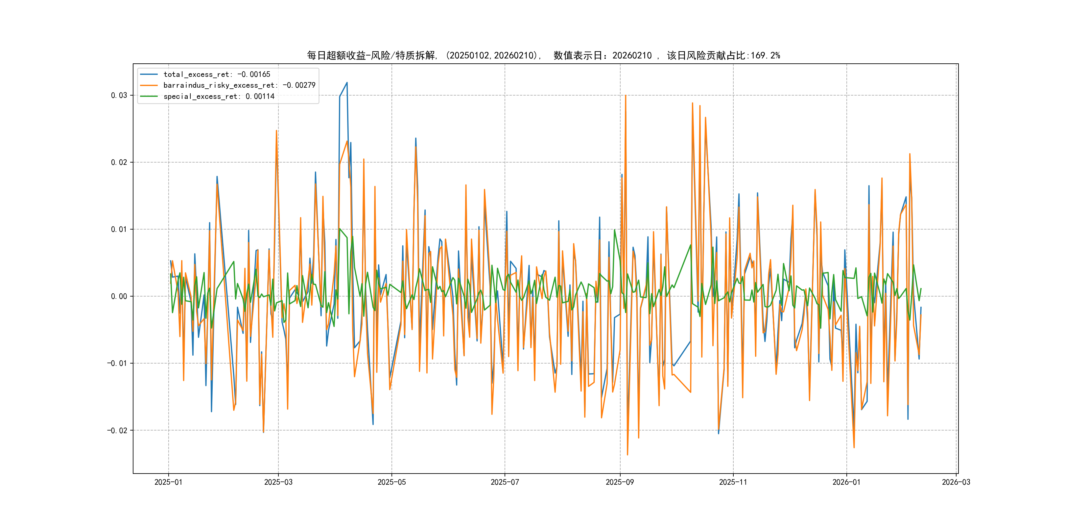The width and height of the screenshot is (1065, 532).
Task: Click the chart title text
Action: tap(543, 55)
